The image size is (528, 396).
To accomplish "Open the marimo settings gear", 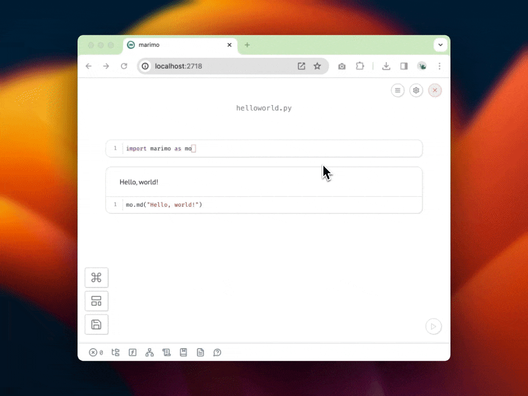I will pos(416,90).
